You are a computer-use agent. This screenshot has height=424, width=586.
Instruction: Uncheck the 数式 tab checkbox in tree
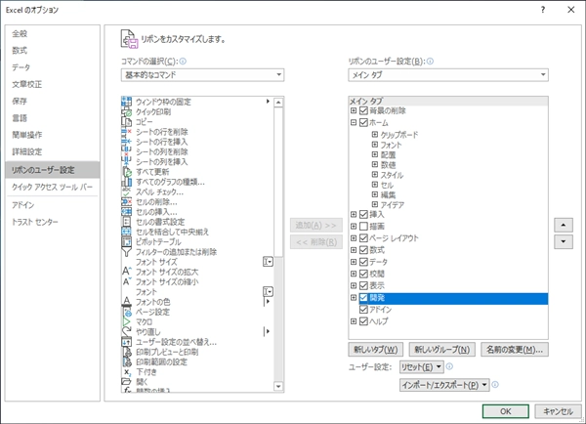tap(363, 250)
